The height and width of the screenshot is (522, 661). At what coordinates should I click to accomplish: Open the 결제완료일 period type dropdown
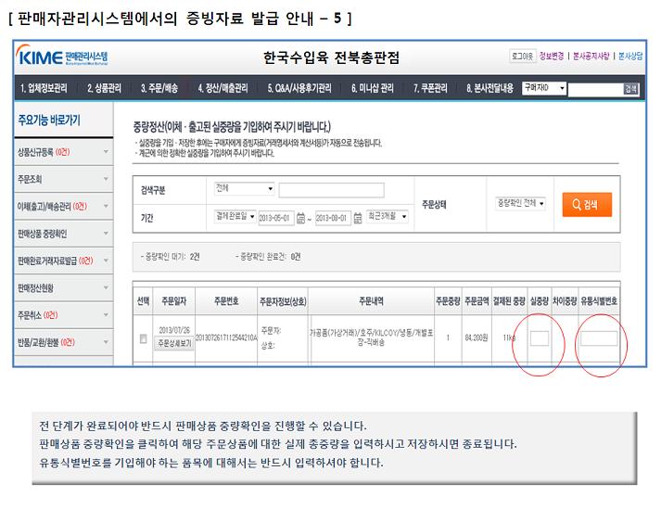(x=235, y=216)
